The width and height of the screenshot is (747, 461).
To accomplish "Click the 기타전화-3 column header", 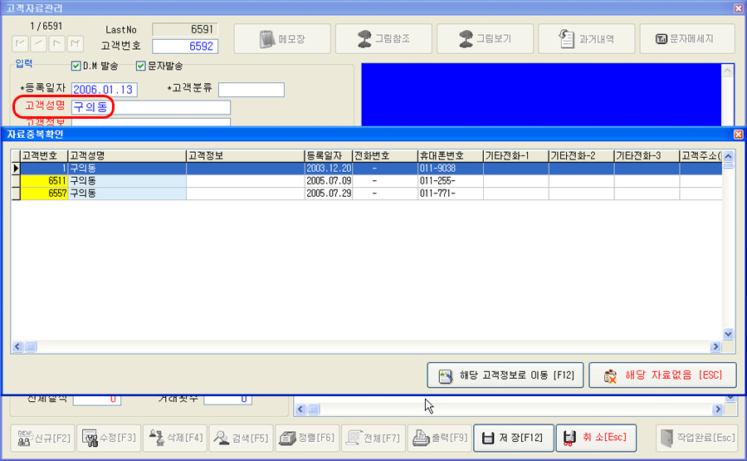I will [647, 156].
